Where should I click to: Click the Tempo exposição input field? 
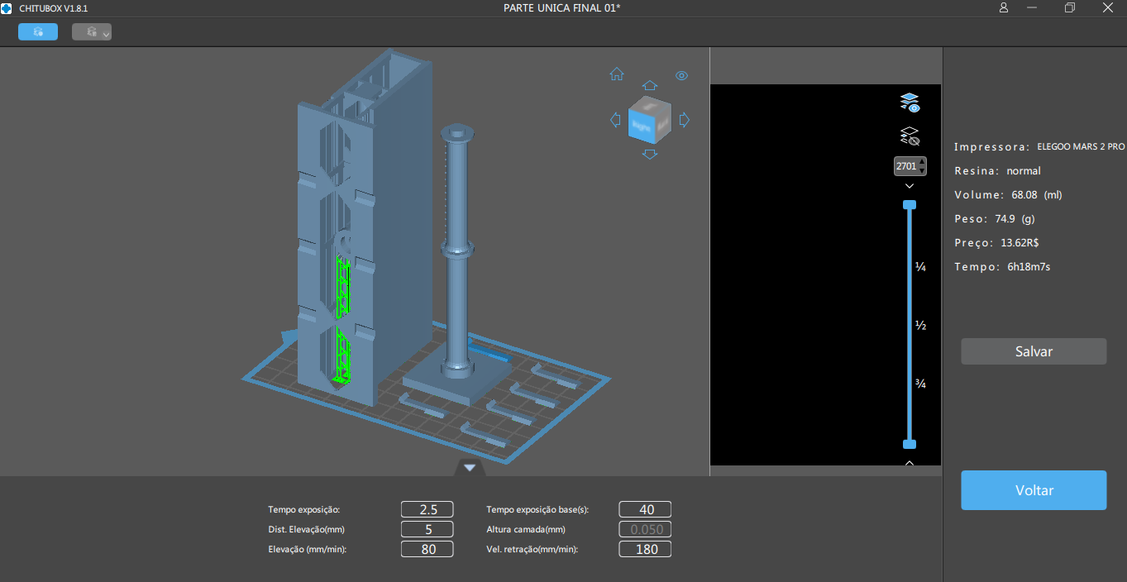(x=427, y=509)
